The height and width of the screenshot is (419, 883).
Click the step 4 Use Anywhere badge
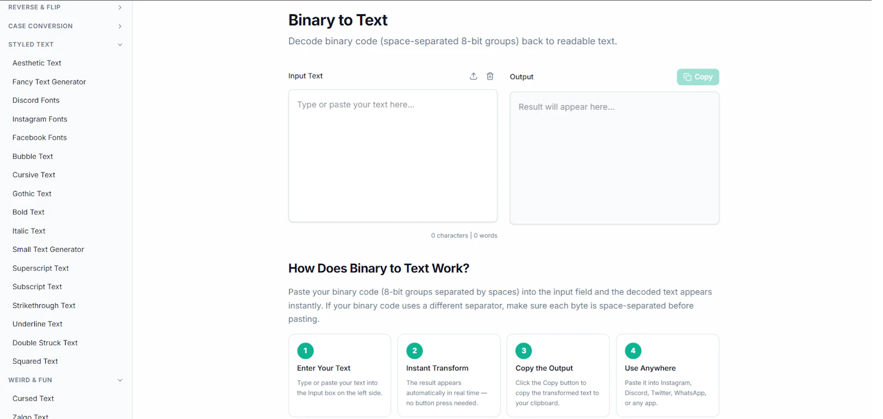(633, 351)
